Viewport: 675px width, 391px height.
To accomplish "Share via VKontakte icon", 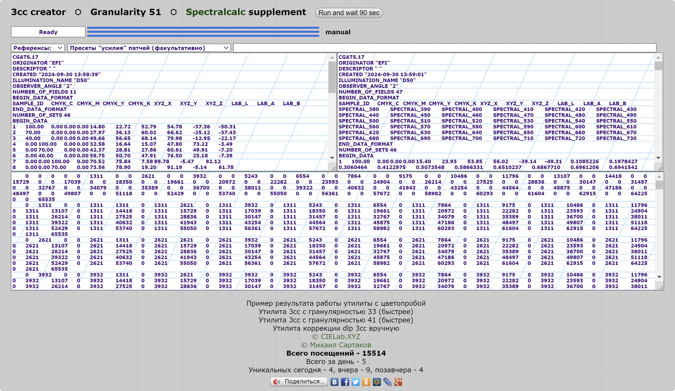I will click(x=334, y=382).
